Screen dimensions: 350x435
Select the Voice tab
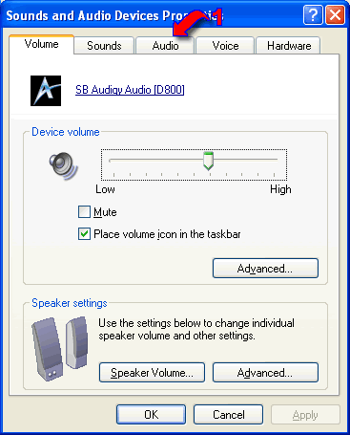(x=225, y=46)
